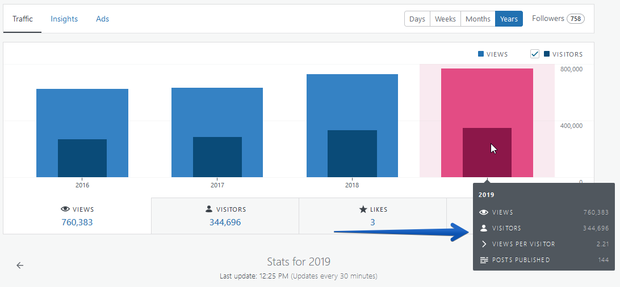Switch the chart period to Weeks

(445, 19)
